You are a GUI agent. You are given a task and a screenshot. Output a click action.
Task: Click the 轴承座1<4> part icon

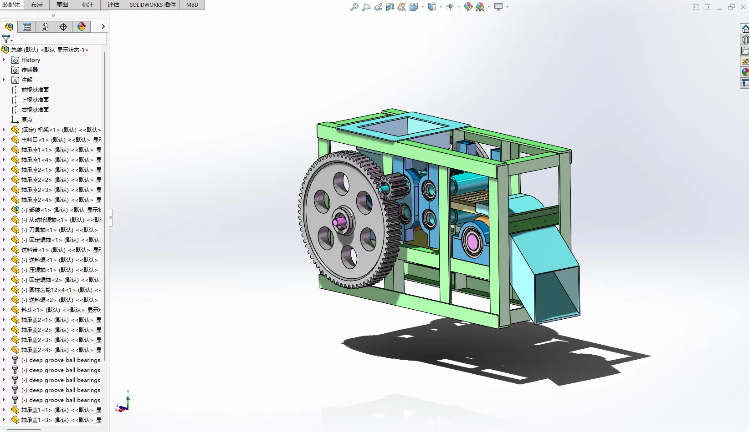(x=15, y=160)
